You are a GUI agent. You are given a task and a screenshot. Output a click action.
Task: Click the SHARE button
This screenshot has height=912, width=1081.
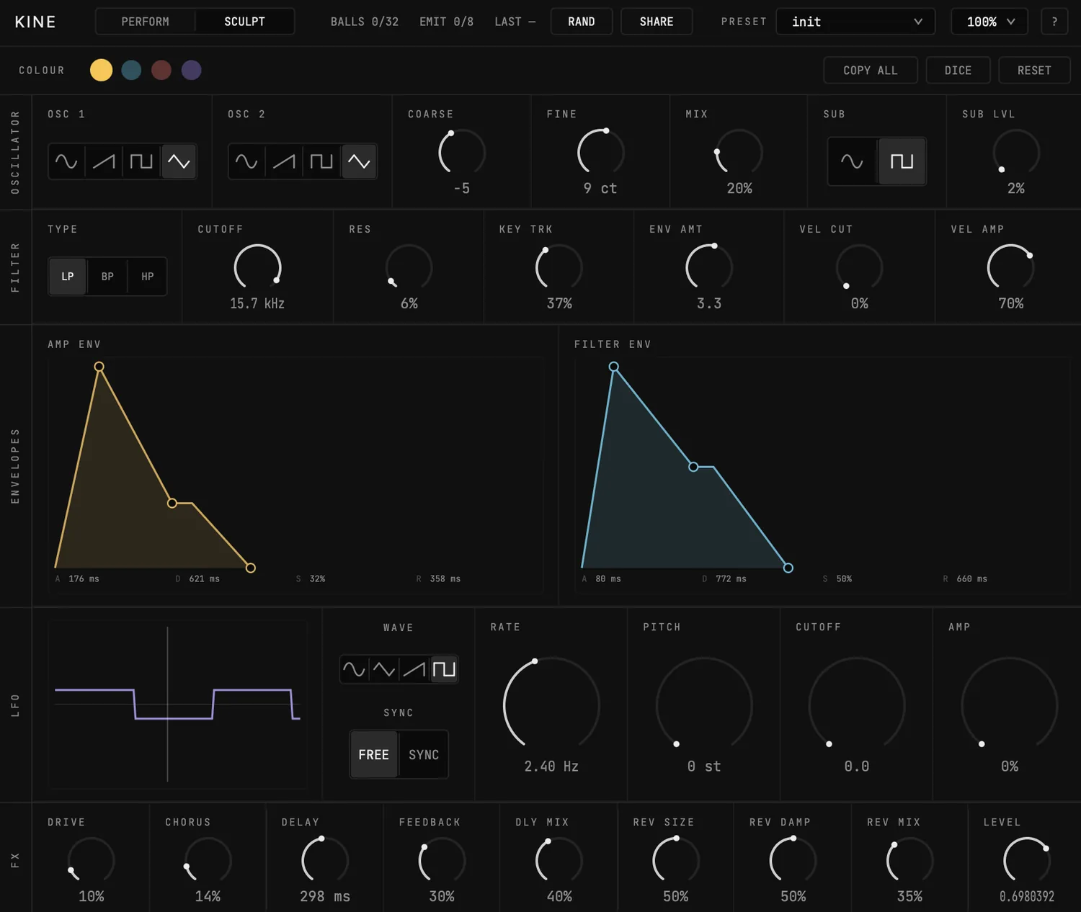tap(657, 22)
